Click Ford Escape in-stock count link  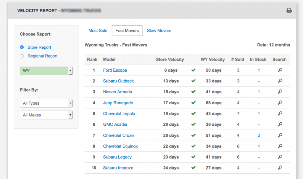tap(259, 70)
